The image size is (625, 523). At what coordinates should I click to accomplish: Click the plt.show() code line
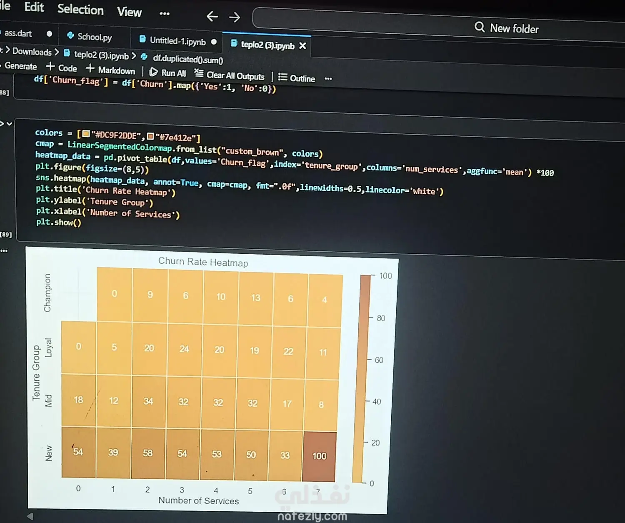58,222
